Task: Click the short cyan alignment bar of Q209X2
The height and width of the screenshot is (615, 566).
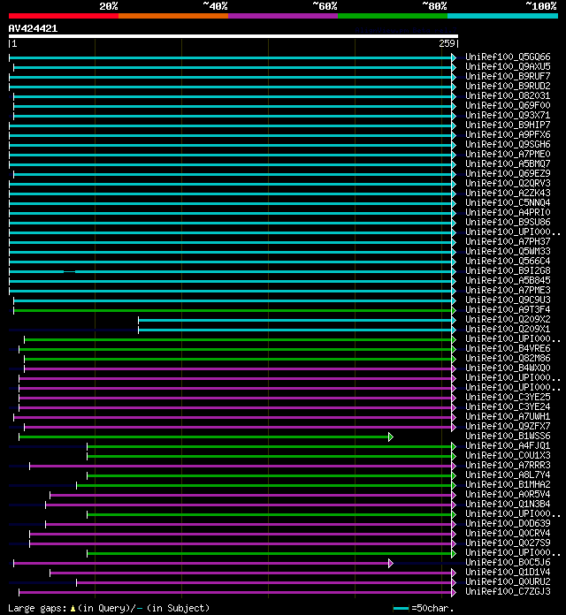Action: pyautogui.click(x=295, y=320)
